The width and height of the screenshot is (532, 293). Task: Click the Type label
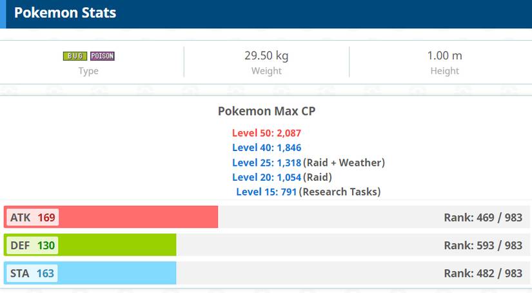coord(88,71)
